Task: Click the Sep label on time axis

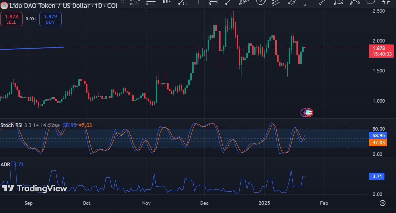Action: point(29,203)
